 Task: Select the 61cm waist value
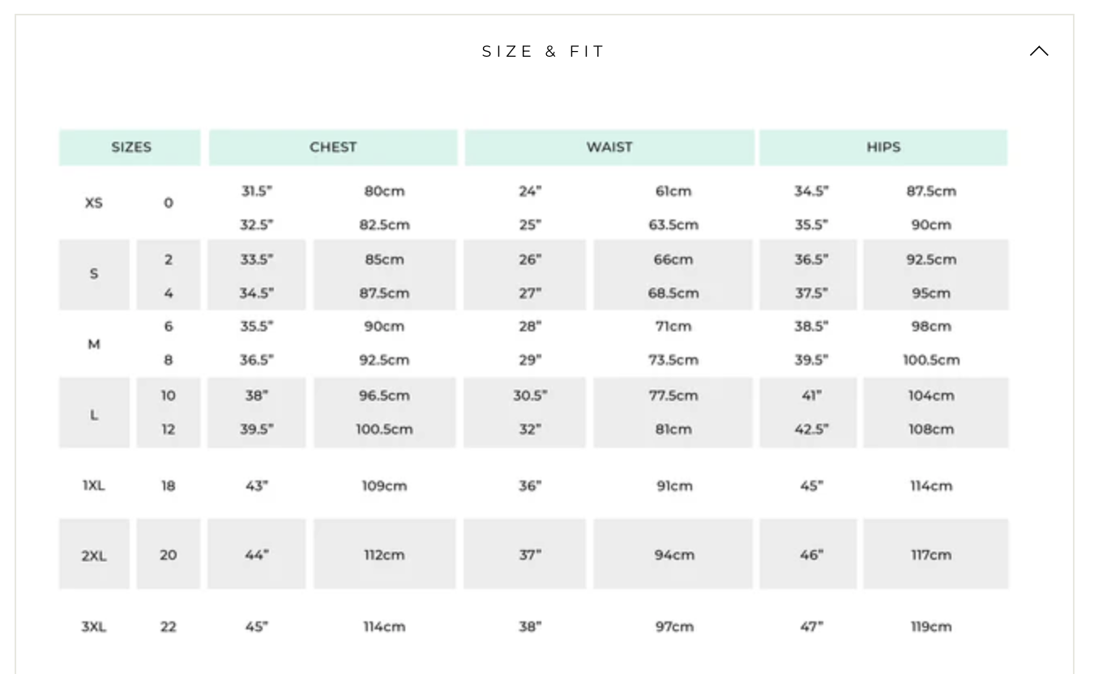[673, 191]
